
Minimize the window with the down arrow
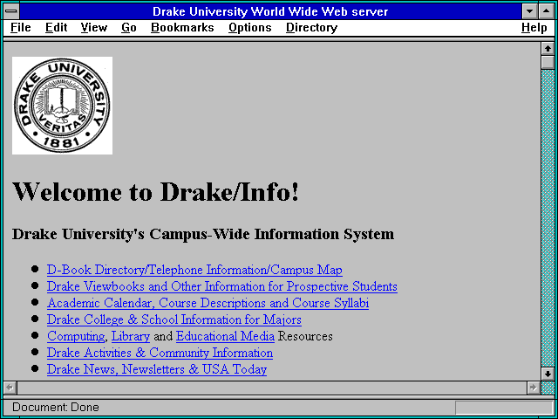pyautogui.click(x=529, y=11)
